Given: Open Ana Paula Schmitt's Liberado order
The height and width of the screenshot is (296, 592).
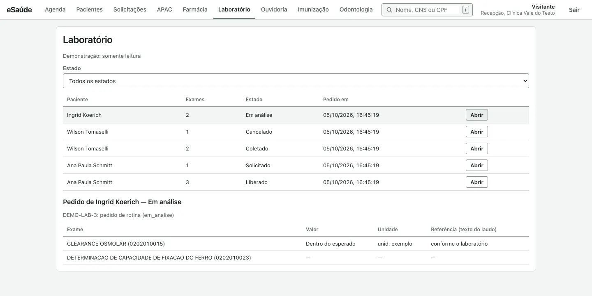Looking at the screenshot, I should (477, 182).
